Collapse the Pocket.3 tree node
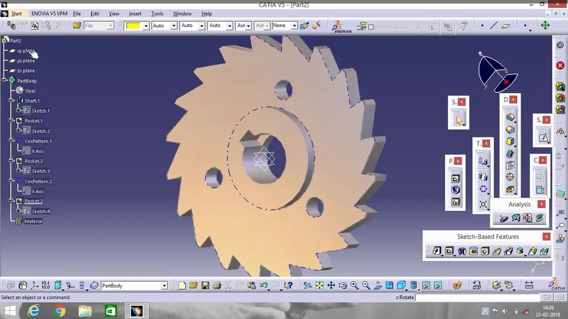The image size is (568, 319). [x=11, y=201]
